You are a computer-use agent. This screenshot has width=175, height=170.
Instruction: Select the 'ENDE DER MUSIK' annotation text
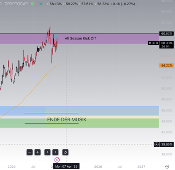[x=67, y=119]
